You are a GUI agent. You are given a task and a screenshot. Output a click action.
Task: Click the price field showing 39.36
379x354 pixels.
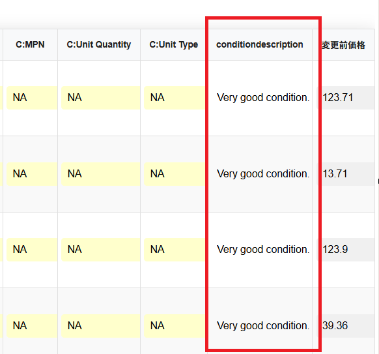346,326
